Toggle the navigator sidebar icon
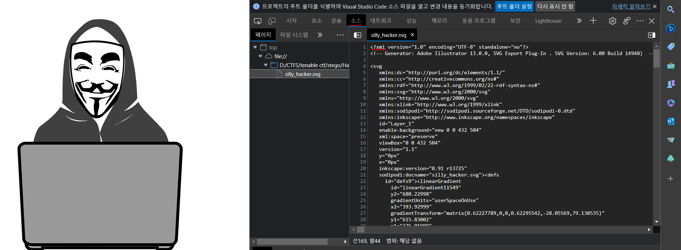Viewport: 681px width, 250px height. pos(358,35)
